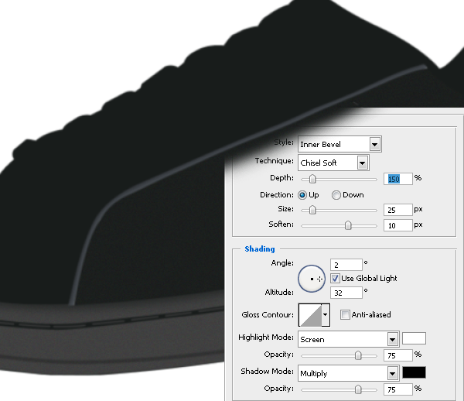Click the Depth percentage field showing 150

pos(397,179)
